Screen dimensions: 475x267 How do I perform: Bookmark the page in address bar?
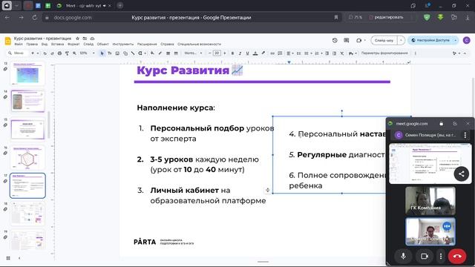pyautogui.click(x=336, y=18)
